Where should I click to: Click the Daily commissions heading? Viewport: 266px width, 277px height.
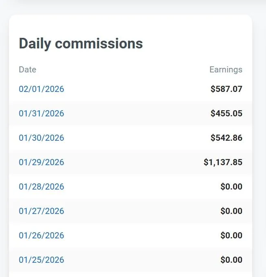point(81,44)
